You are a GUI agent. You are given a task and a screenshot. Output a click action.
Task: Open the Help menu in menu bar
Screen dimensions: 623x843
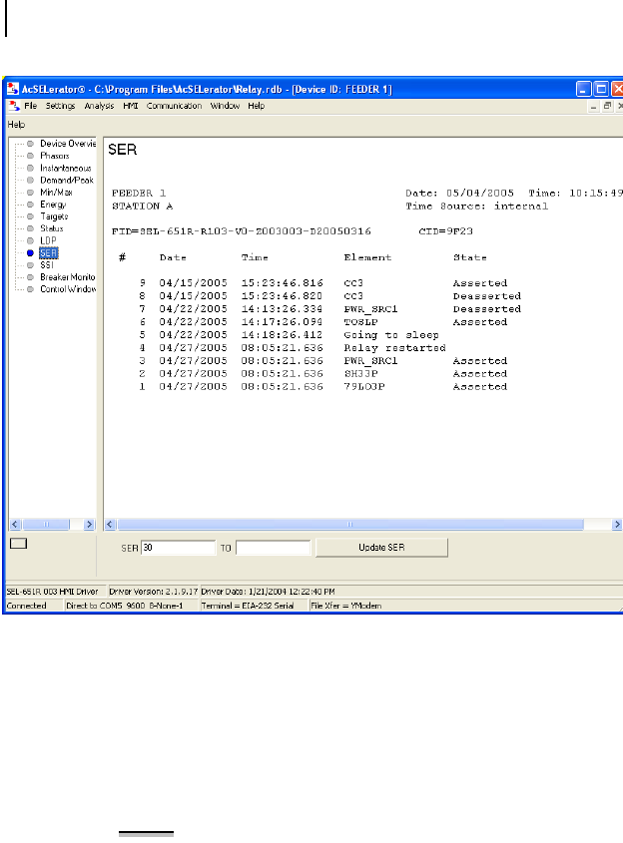coord(256,106)
